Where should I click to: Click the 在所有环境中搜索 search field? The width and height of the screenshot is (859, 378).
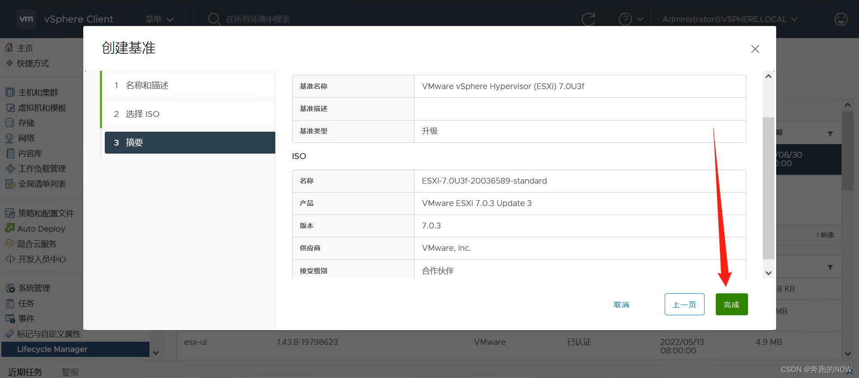[258, 19]
